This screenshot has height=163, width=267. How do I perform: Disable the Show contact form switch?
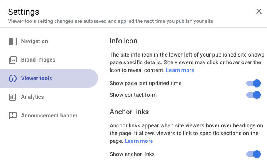coord(254,95)
